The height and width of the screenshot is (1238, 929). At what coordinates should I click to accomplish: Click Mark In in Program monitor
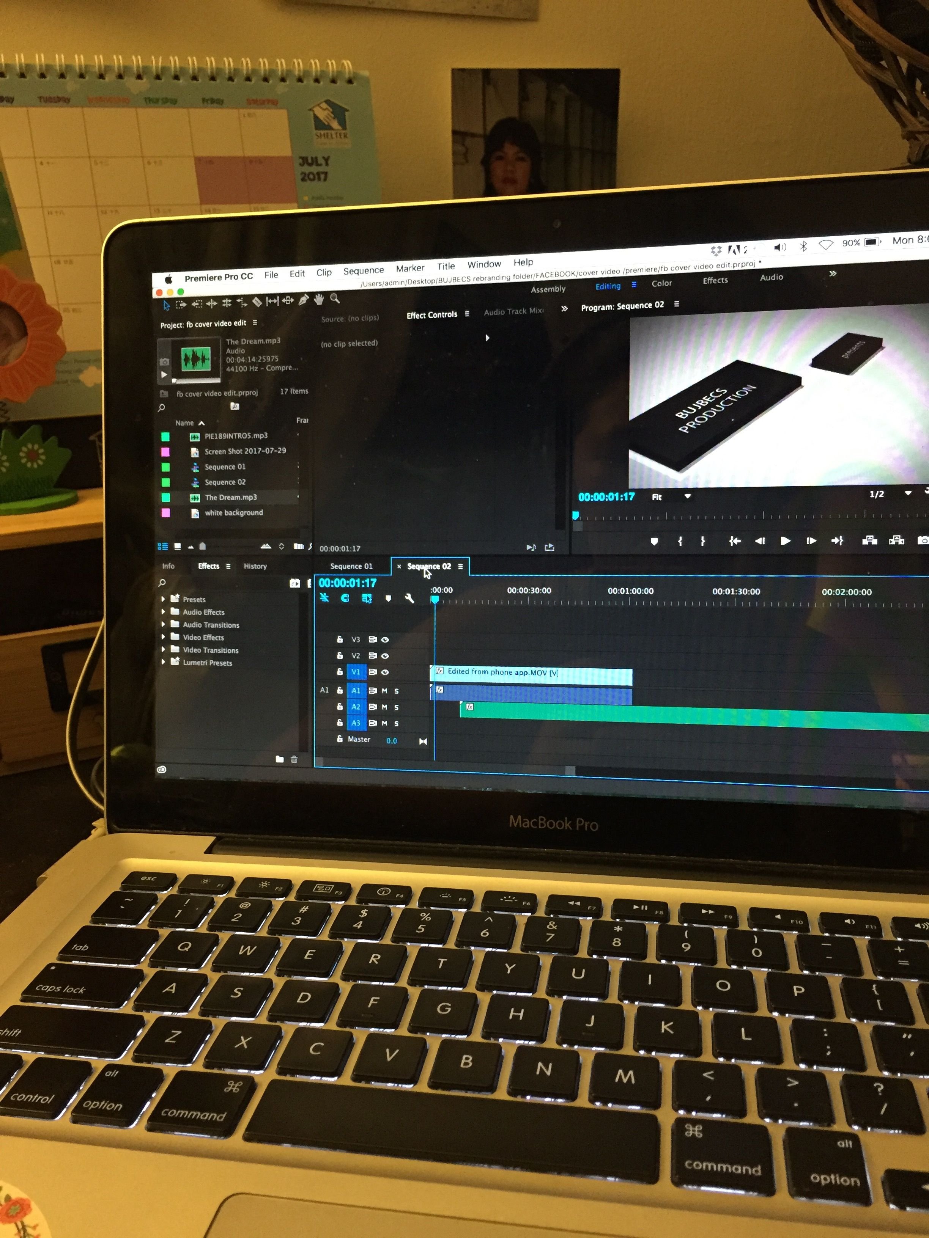[680, 541]
